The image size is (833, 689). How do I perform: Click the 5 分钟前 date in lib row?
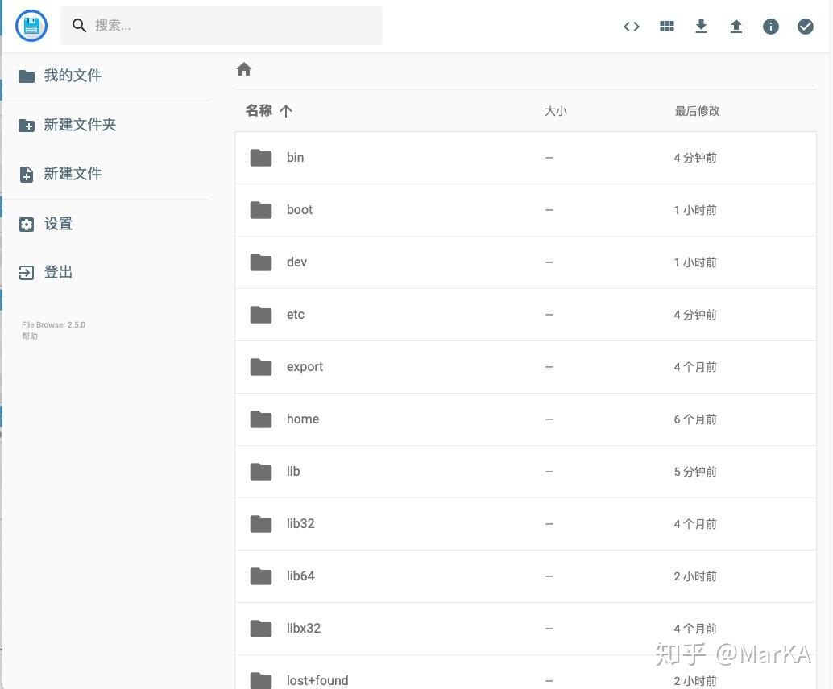[695, 472]
